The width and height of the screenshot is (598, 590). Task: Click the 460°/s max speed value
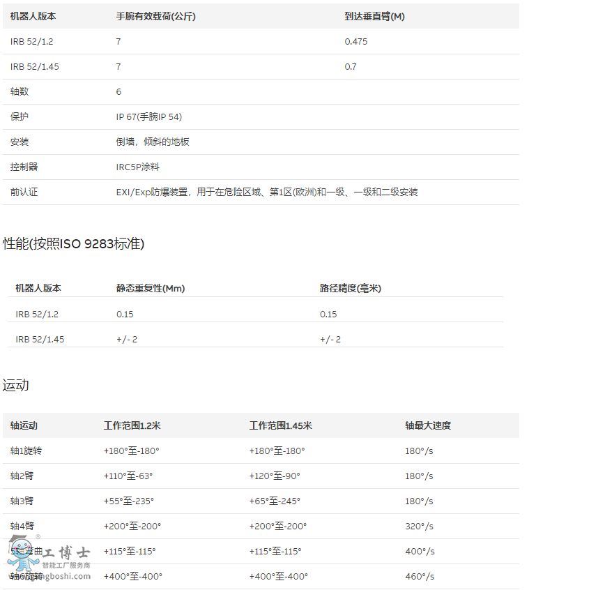click(x=419, y=576)
